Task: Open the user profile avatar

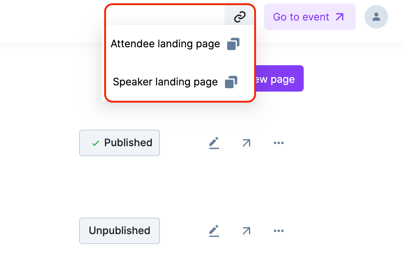Action: [x=376, y=17]
